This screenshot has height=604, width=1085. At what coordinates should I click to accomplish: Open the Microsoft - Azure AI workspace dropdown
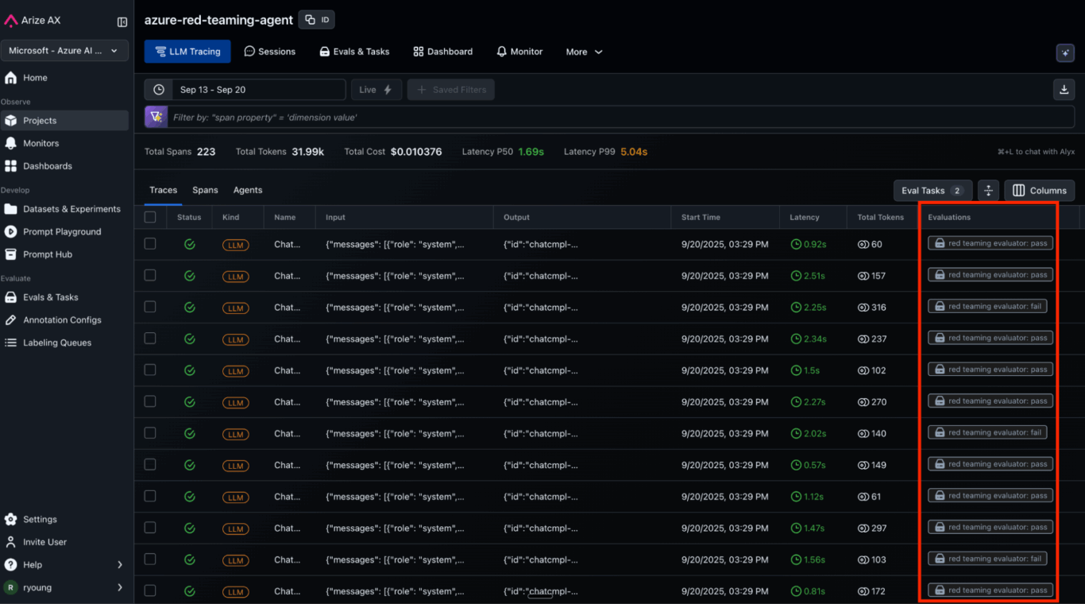pos(64,51)
